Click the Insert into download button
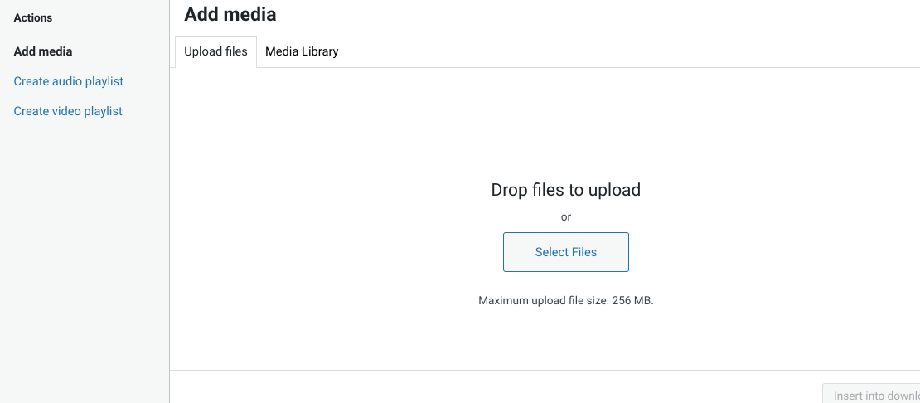 [870, 395]
